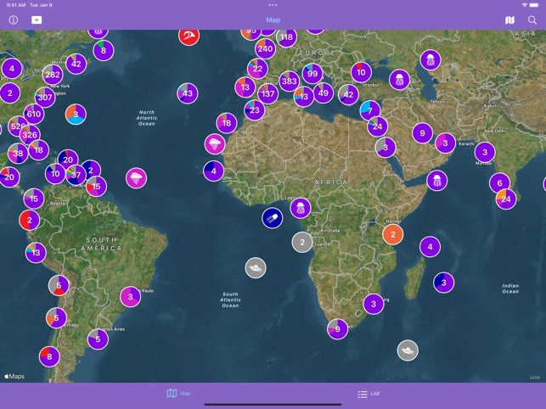Open the 3 cluster east of Madagascar

pos(444,283)
